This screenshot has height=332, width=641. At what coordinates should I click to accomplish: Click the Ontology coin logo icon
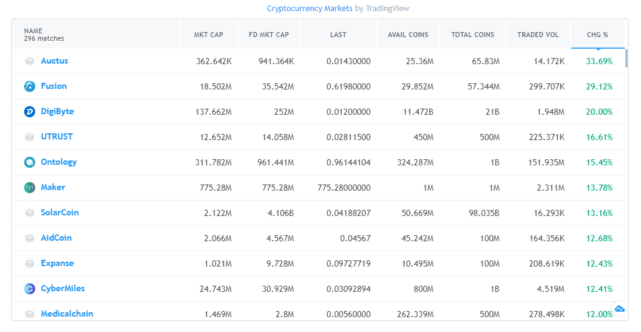coord(29,162)
